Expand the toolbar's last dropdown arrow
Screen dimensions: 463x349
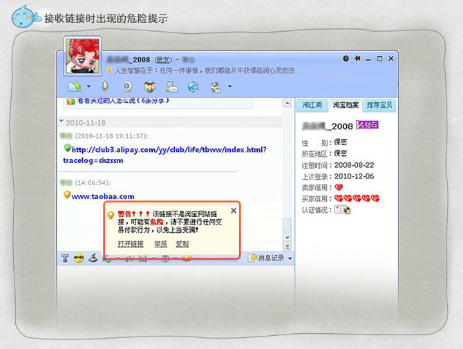(x=229, y=86)
